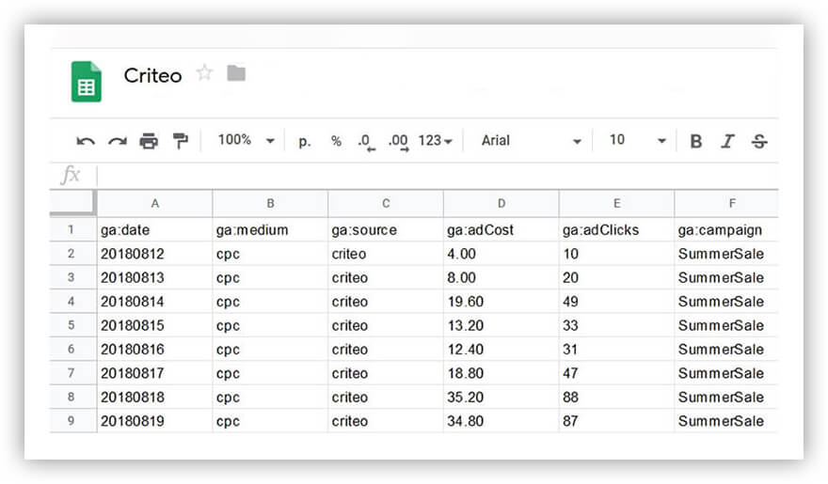The image size is (828, 484).
Task: Format as currency with p. button
Action: tap(305, 141)
